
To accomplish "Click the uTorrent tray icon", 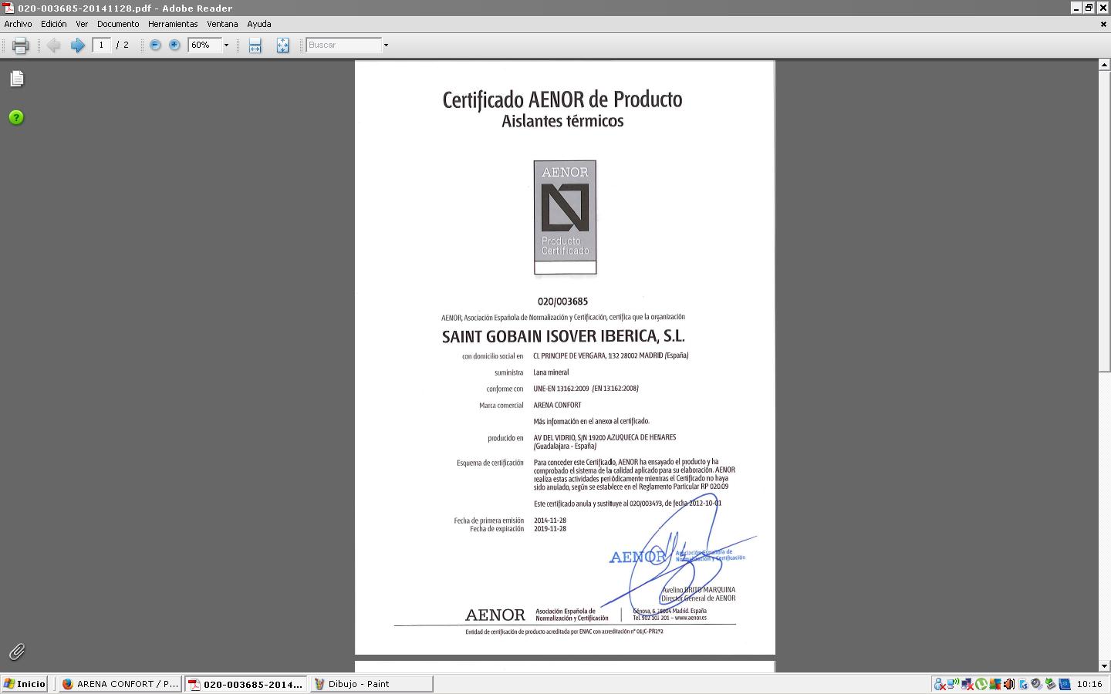I will click(x=981, y=684).
